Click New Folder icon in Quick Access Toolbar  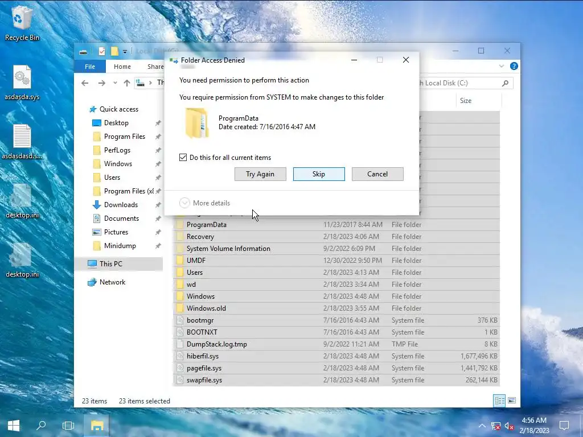point(114,51)
